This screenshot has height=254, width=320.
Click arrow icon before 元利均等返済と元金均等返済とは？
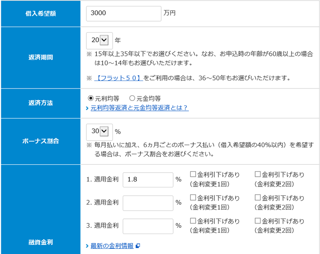(87, 108)
